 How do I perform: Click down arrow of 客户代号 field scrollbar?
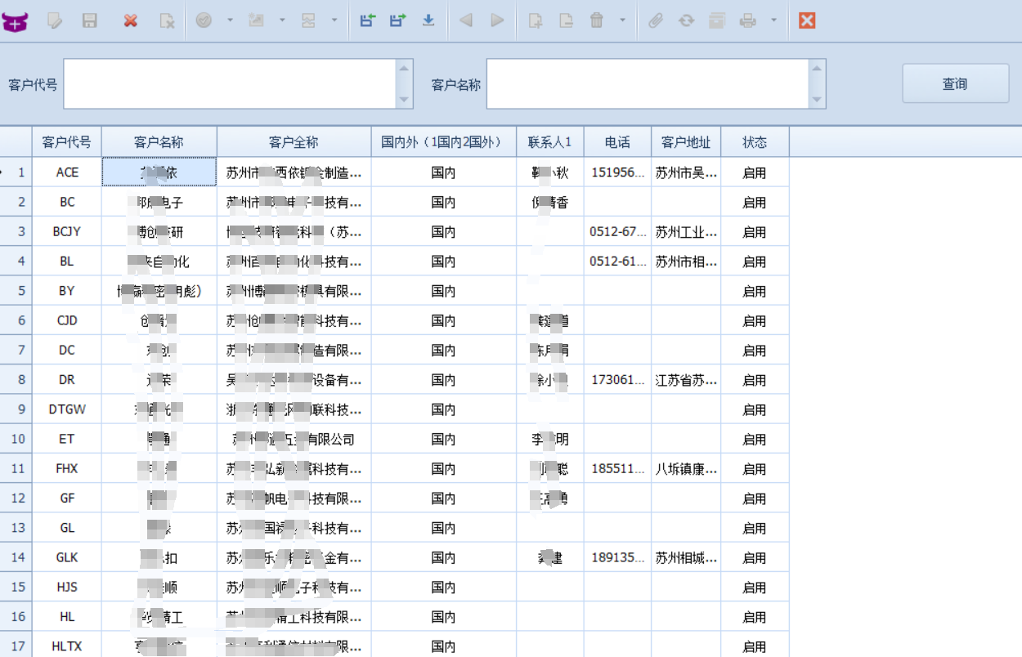(x=404, y=100)
